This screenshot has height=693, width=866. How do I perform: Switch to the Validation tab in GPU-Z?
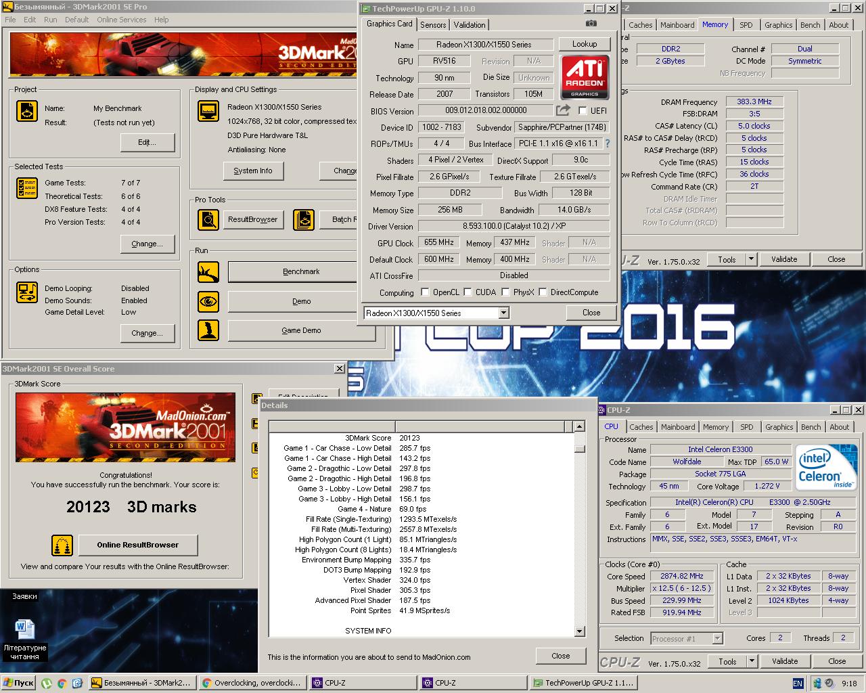pos(470,24)
